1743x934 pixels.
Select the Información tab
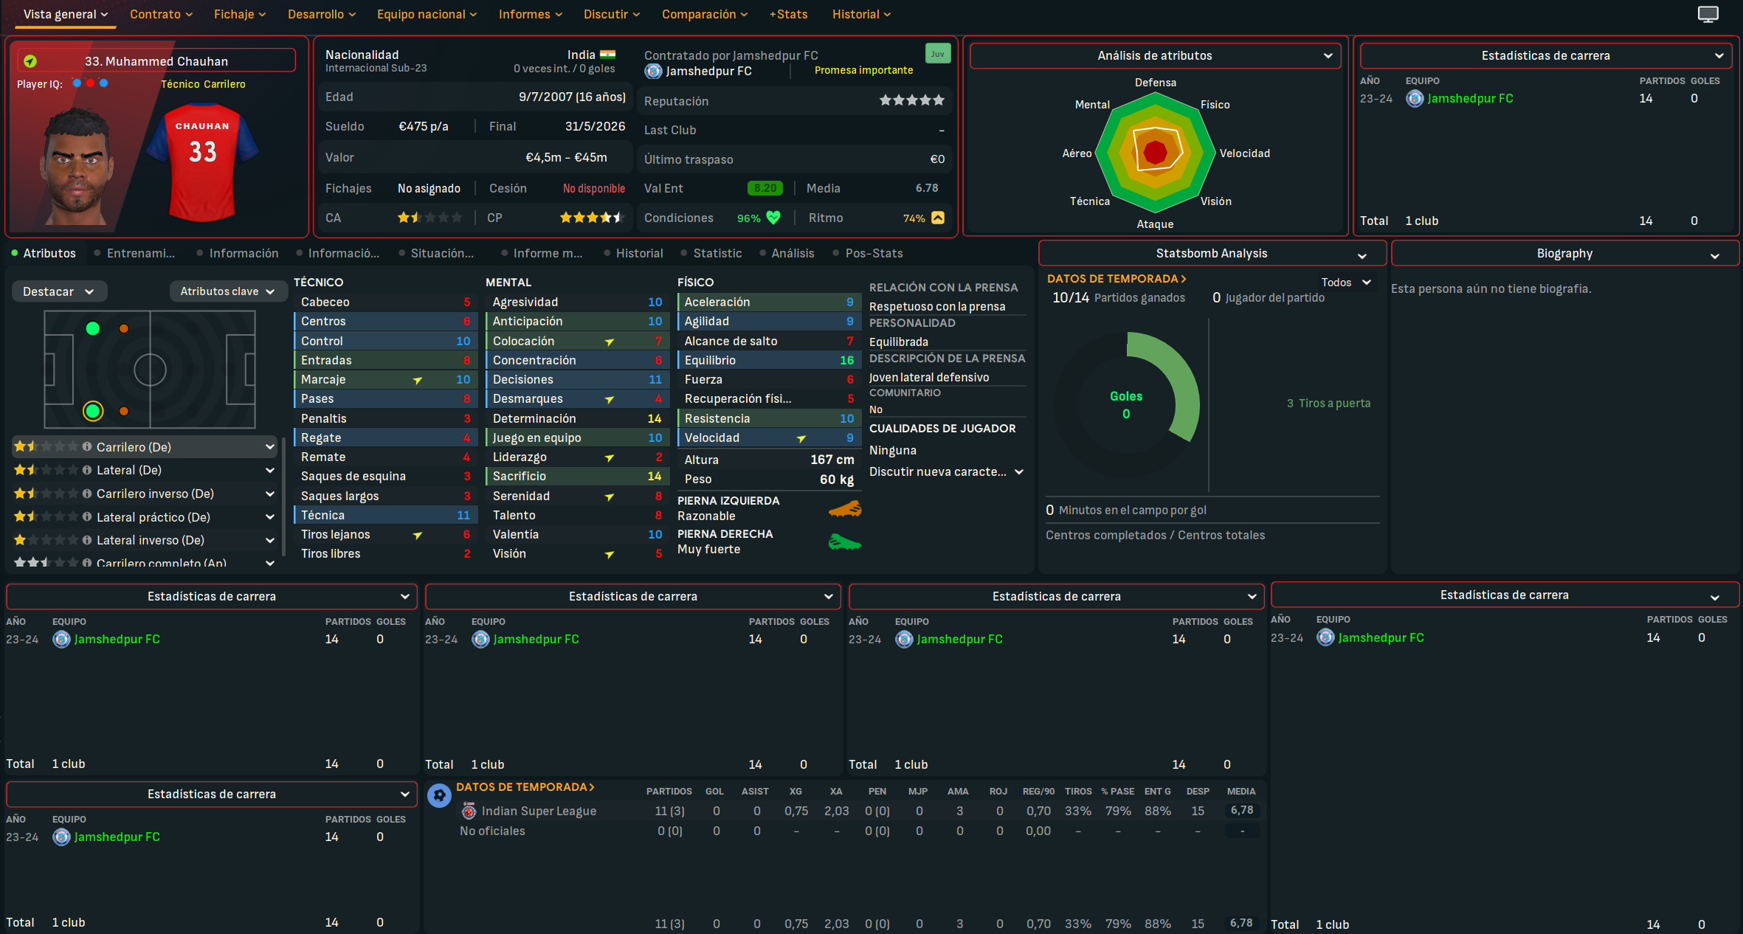pyautogui.click(x=238, y=253)
